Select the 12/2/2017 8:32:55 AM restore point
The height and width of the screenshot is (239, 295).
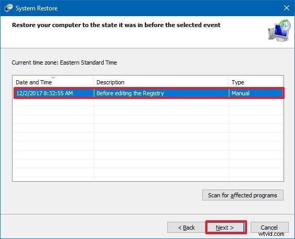pos(44,93)
